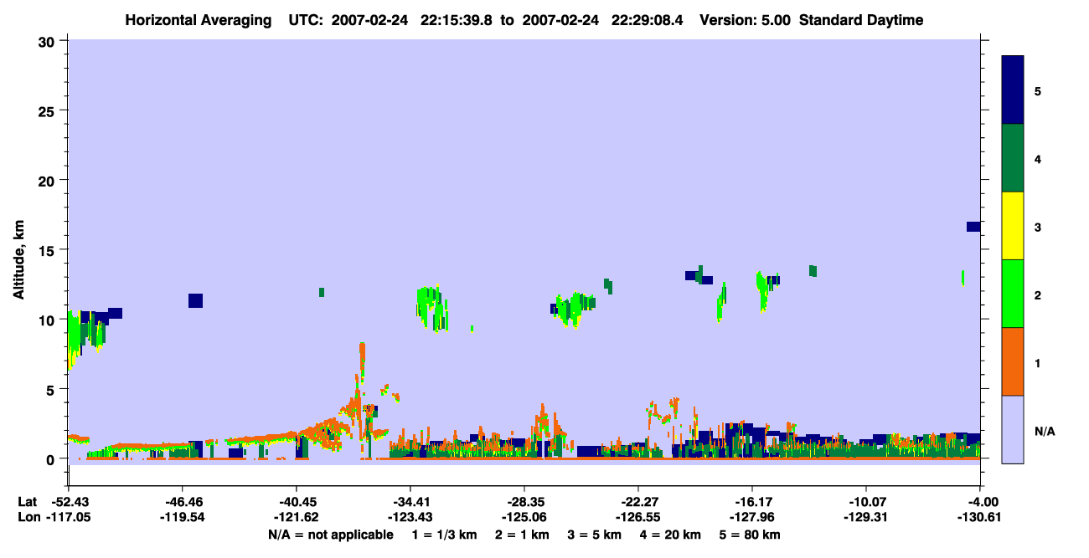The height and width of the screenshot is (558, 1089).
Task: Click longitude value '-125.06'
Action: point(524,518)
